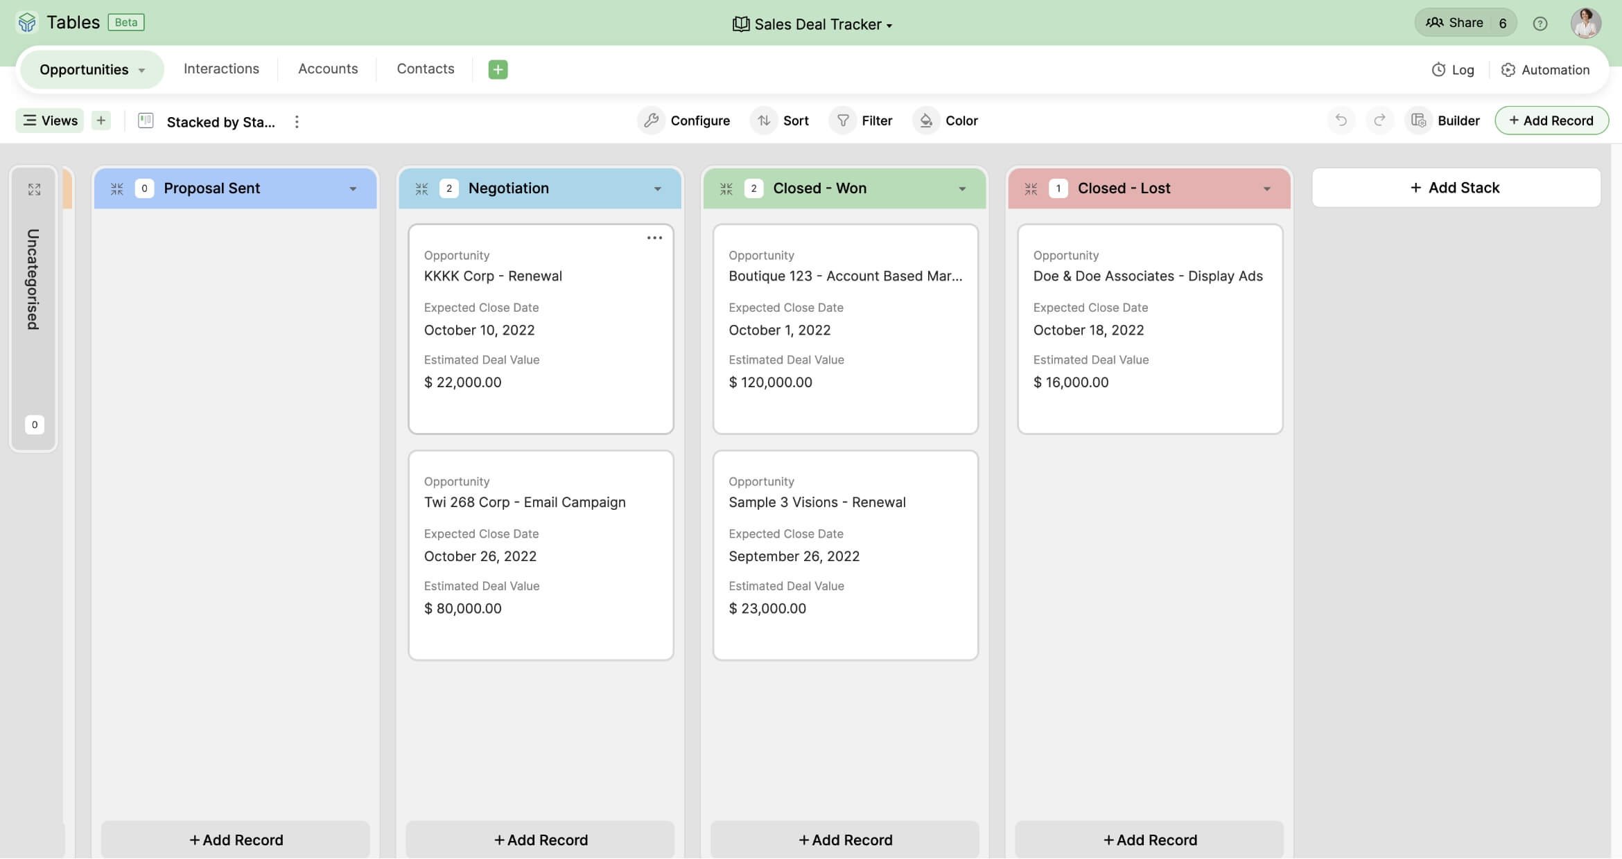Viewport: 1622px width, 859px height.
Task: Click Add Stack button
Action: tap(1455, 188)
